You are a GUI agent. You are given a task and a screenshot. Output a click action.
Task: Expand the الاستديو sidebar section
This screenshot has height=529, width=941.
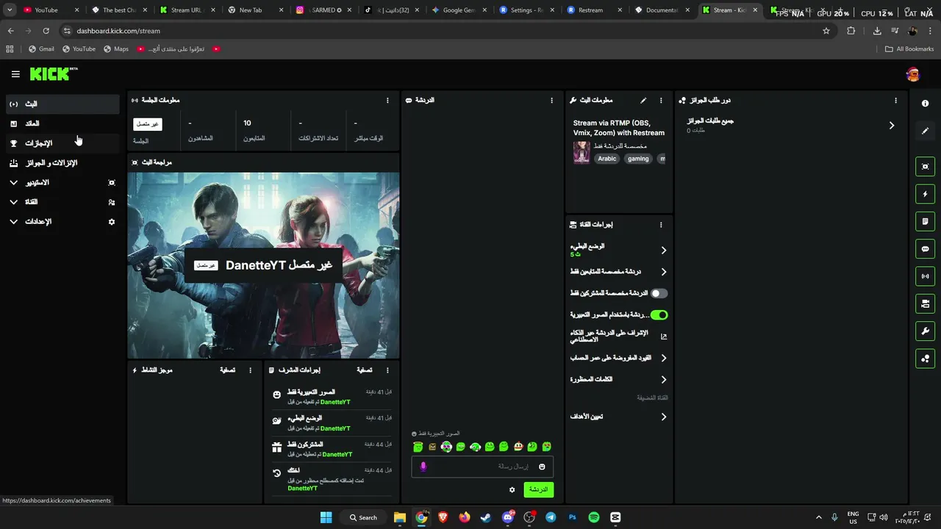click(62, 182)
